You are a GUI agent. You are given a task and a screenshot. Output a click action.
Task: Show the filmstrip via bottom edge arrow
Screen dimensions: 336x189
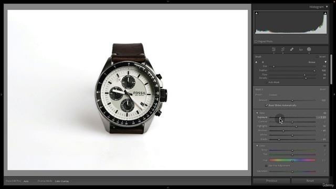pyautogui.click(x=168, y=187)
